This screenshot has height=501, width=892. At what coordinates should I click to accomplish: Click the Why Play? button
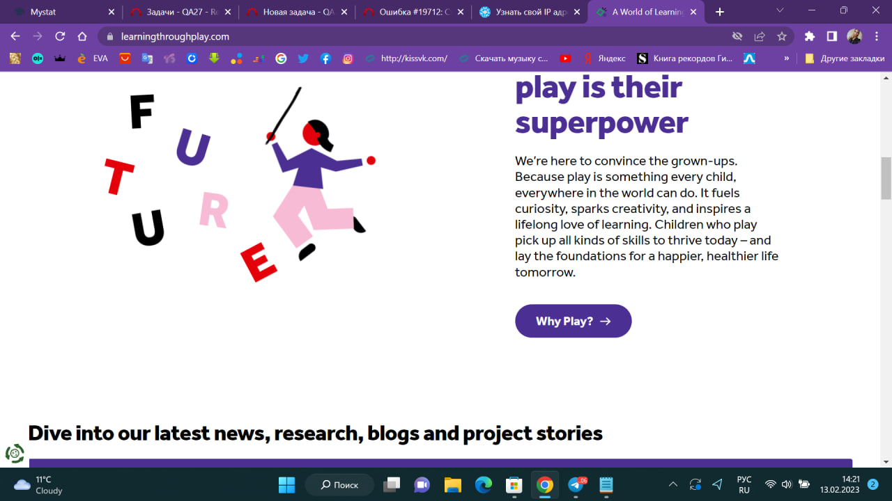click(x=573, y=321)
